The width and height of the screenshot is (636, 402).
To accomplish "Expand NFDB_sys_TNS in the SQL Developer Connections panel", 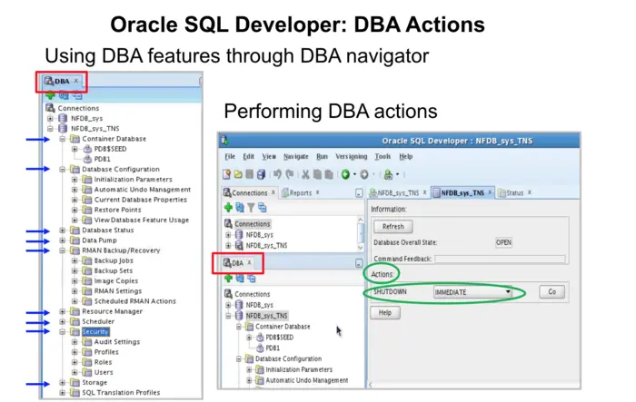I will 228,246.
